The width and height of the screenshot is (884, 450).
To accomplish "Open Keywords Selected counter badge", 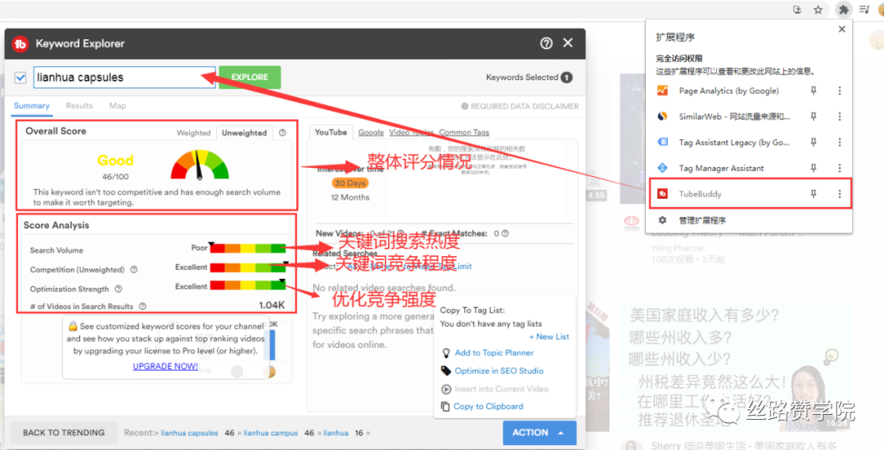I will pyautogui.click(x=566, y=78).
